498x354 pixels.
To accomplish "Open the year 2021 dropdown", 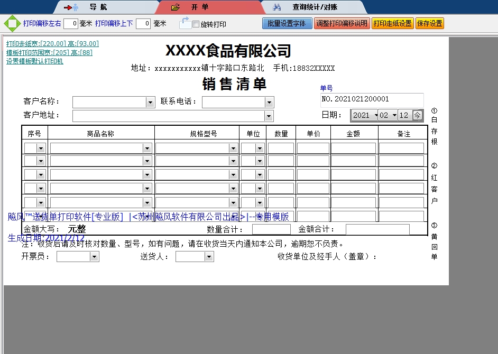I will click(x=375, y=115).
